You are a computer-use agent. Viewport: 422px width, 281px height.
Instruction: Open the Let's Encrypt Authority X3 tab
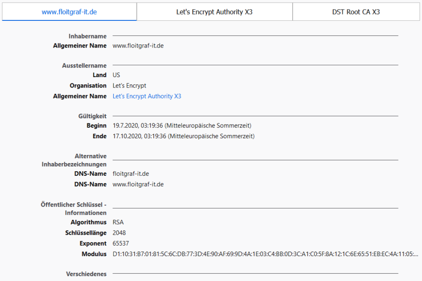(215, 12)
